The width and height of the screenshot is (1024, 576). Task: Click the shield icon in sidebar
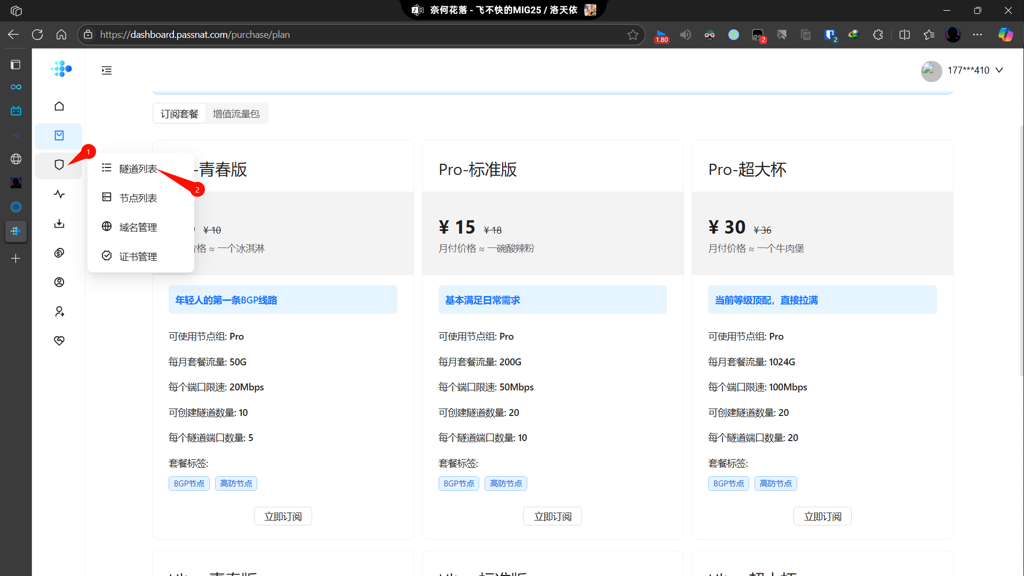(59, 165)
